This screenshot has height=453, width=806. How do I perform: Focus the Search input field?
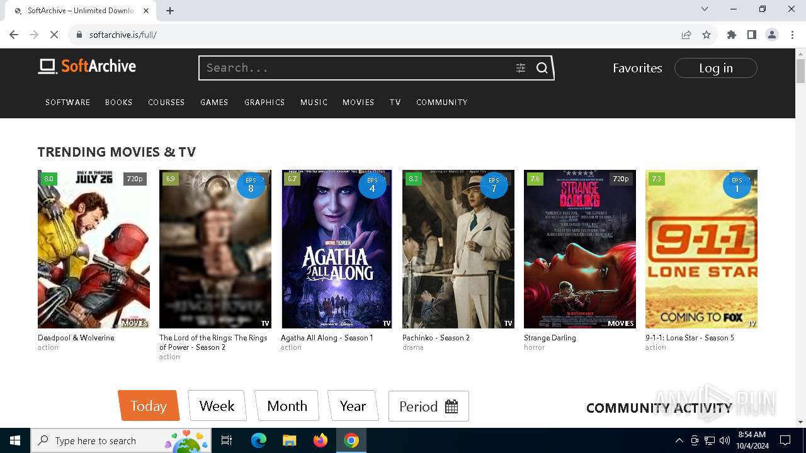[356, 68]
